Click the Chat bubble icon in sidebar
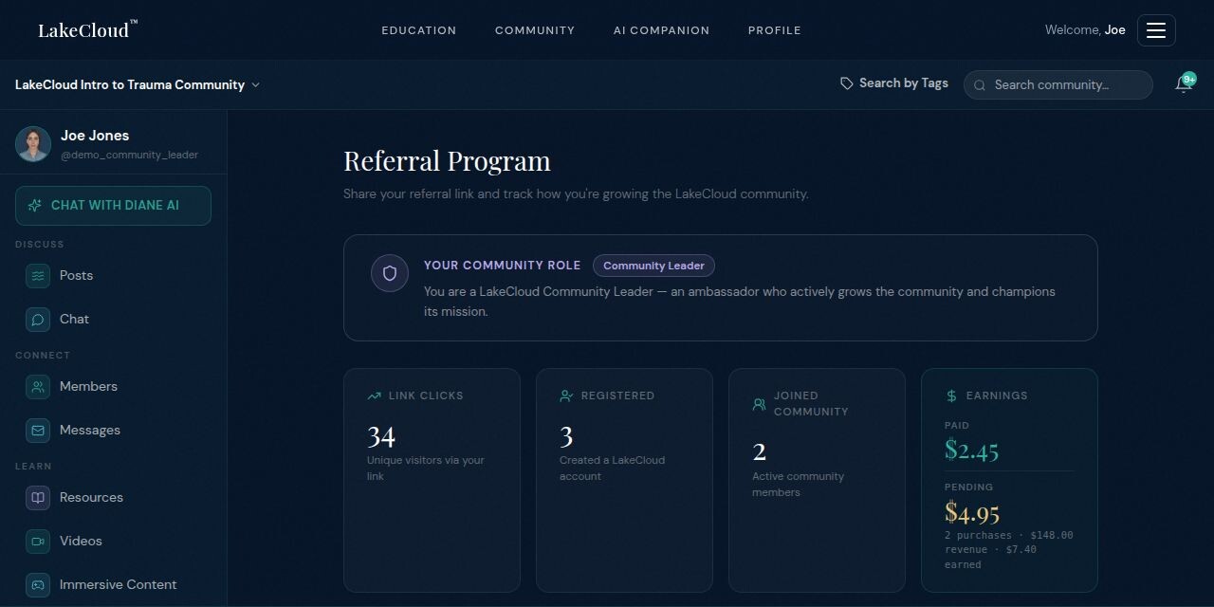 [38, 320]
